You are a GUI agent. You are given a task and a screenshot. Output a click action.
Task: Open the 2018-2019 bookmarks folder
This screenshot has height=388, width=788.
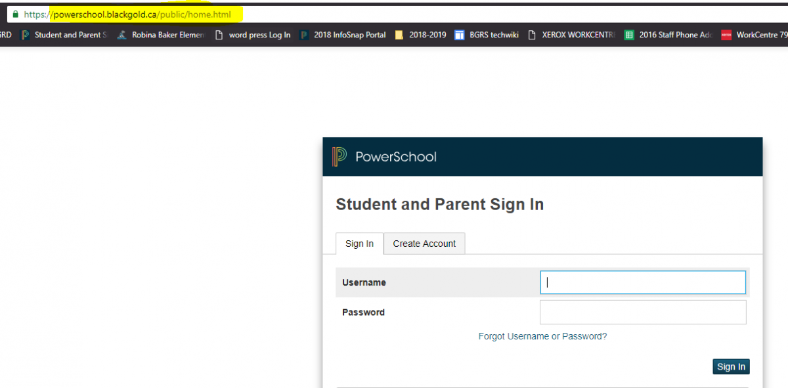399,35
